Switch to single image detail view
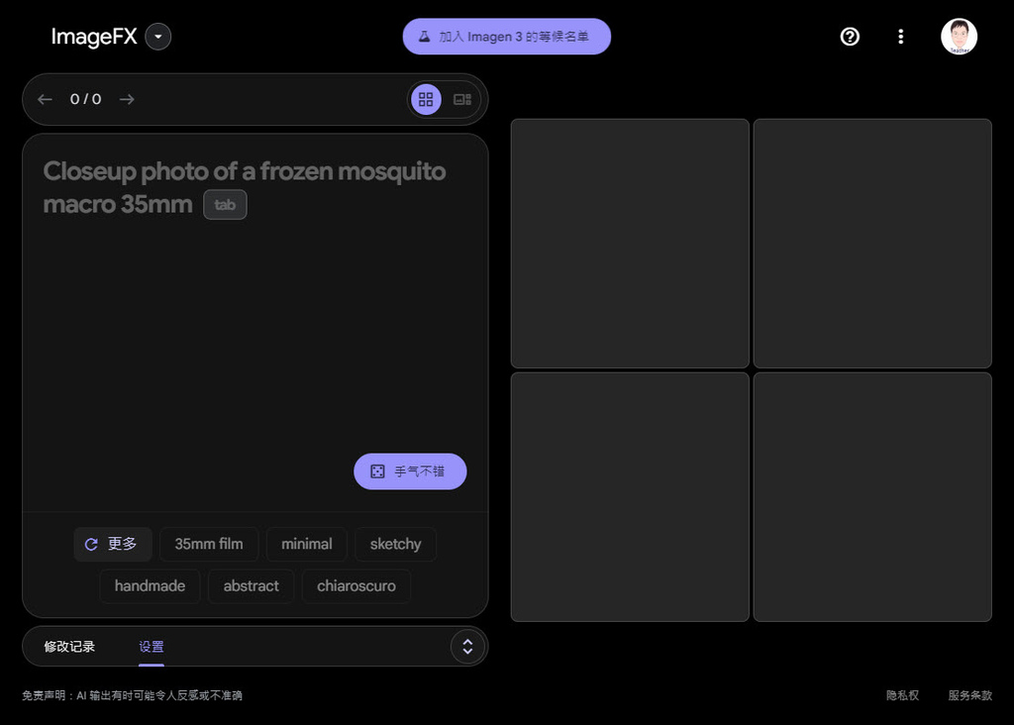Screen dimensions: 1014x725 click(x=462, y=99)
